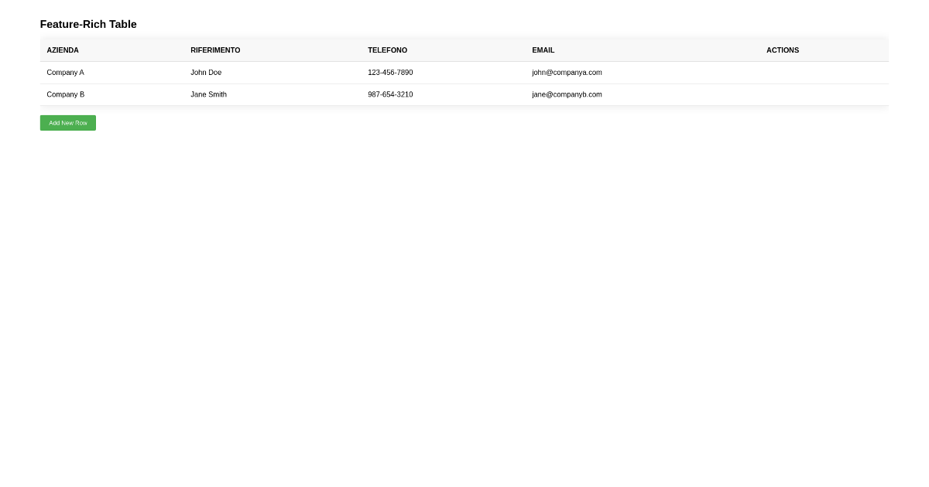
Task: Click the John Doe reference cell
Action: click(x=206, y=72)
